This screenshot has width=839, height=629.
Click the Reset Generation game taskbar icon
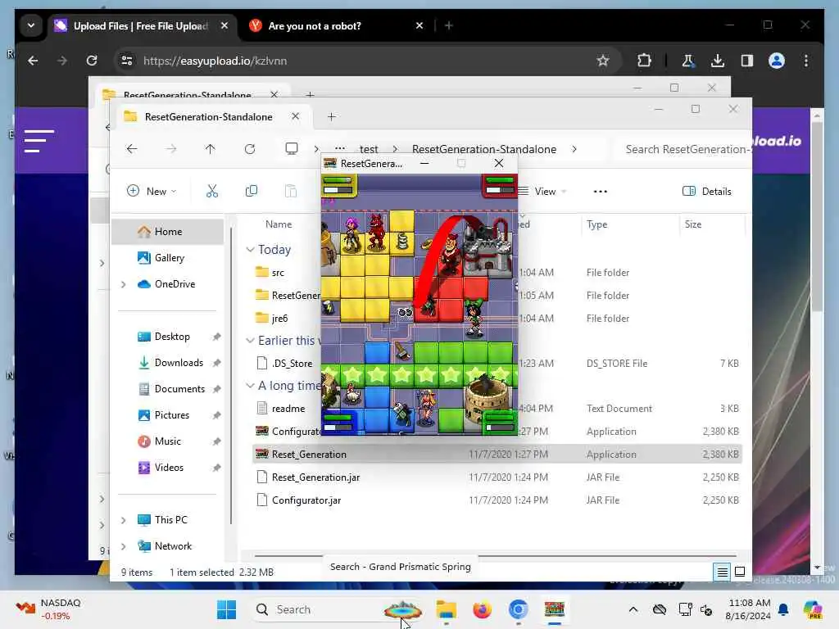(x=555, y=609)
